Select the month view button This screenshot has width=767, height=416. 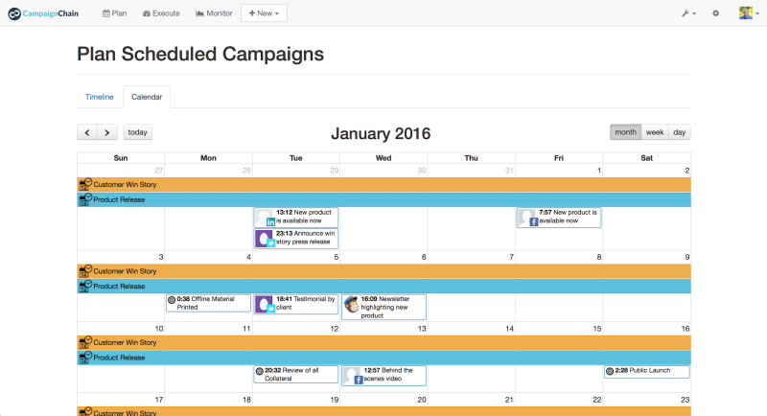[626, 132]
